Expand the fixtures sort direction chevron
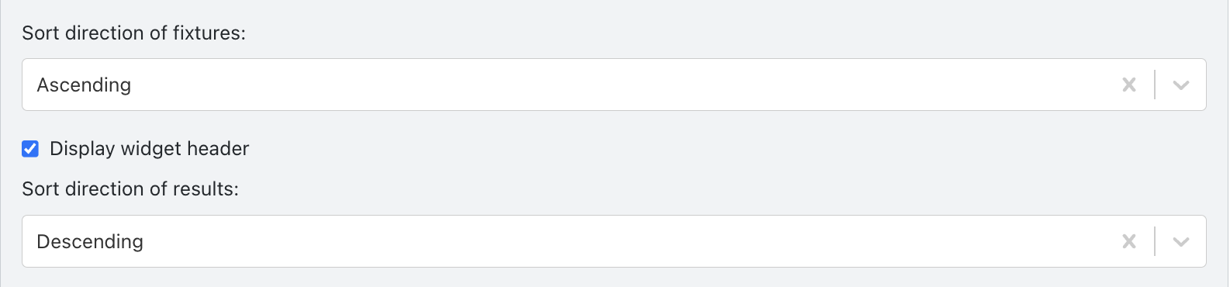The width and height of the screenshot is (1230, 287). coord(1181,85)
